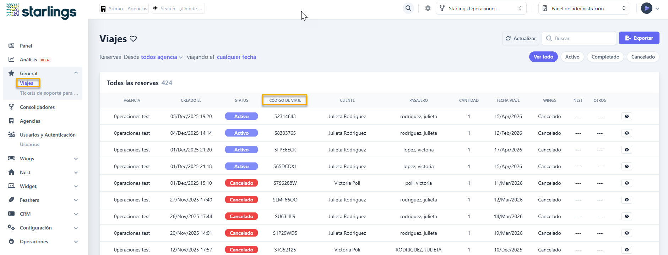Go to Panel in the sidebar

pos(26,46)
